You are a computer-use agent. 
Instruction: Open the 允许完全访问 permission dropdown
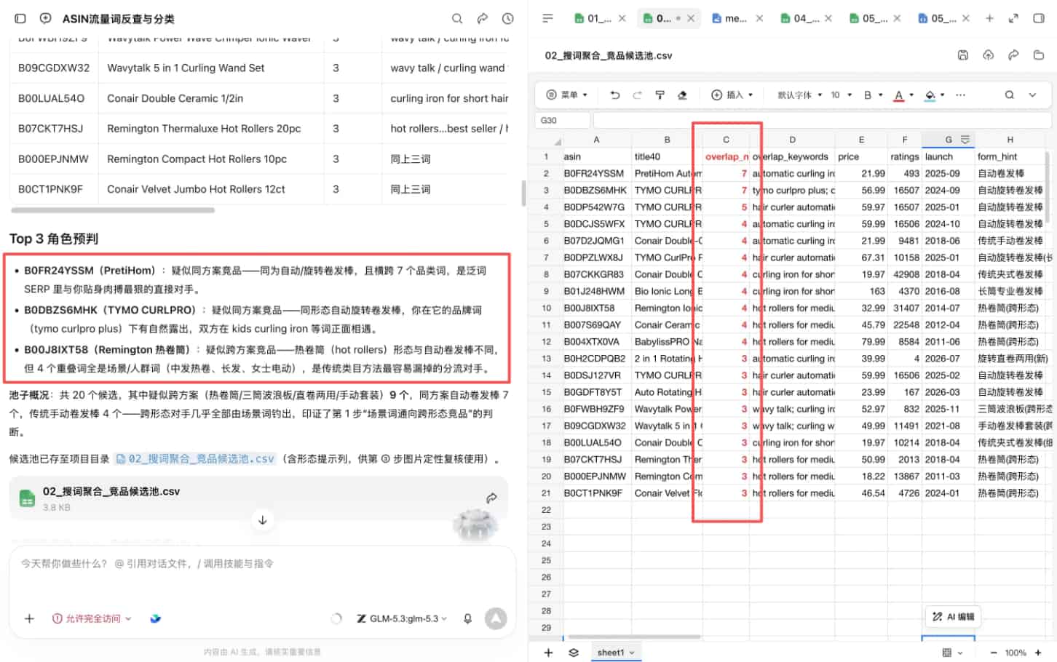coord(92,618)
